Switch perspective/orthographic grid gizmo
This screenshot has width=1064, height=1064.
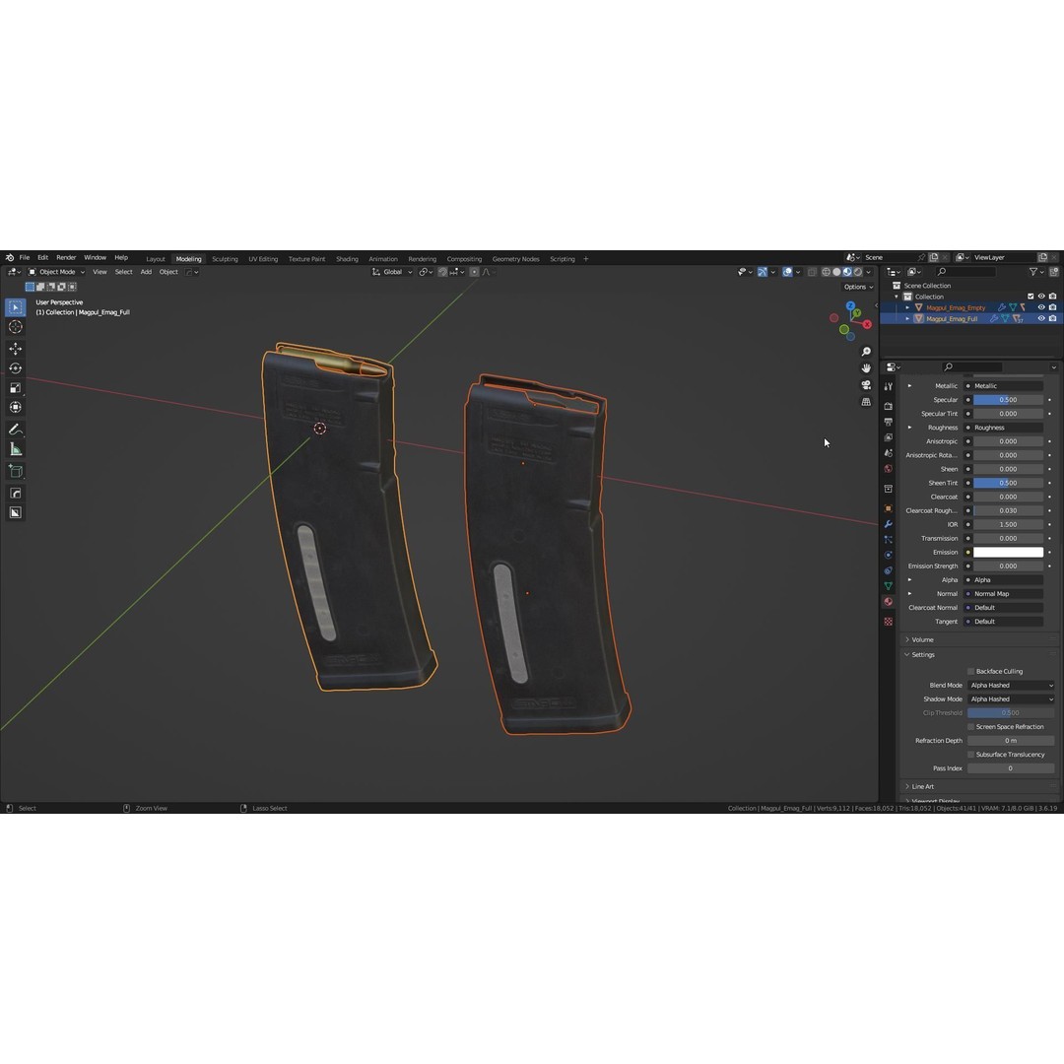[866, 402]
